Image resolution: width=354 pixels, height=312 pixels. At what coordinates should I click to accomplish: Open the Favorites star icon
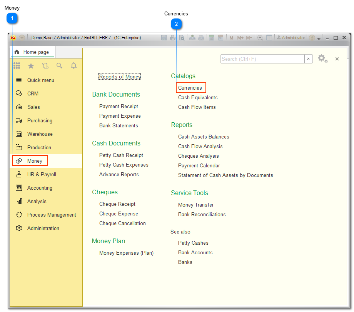(31, 65)
